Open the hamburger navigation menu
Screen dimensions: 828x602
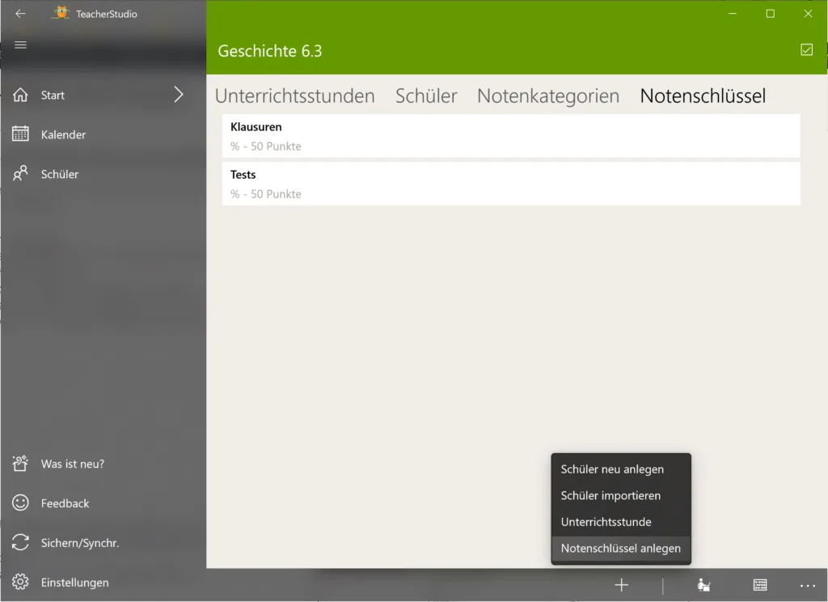coord(20,45)
